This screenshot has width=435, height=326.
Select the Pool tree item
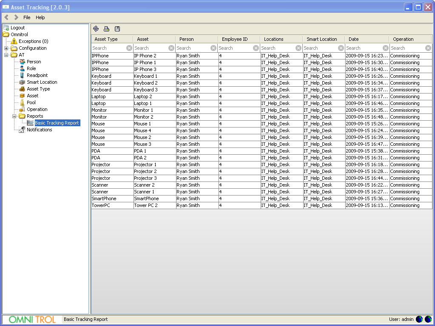coord(31,102)
